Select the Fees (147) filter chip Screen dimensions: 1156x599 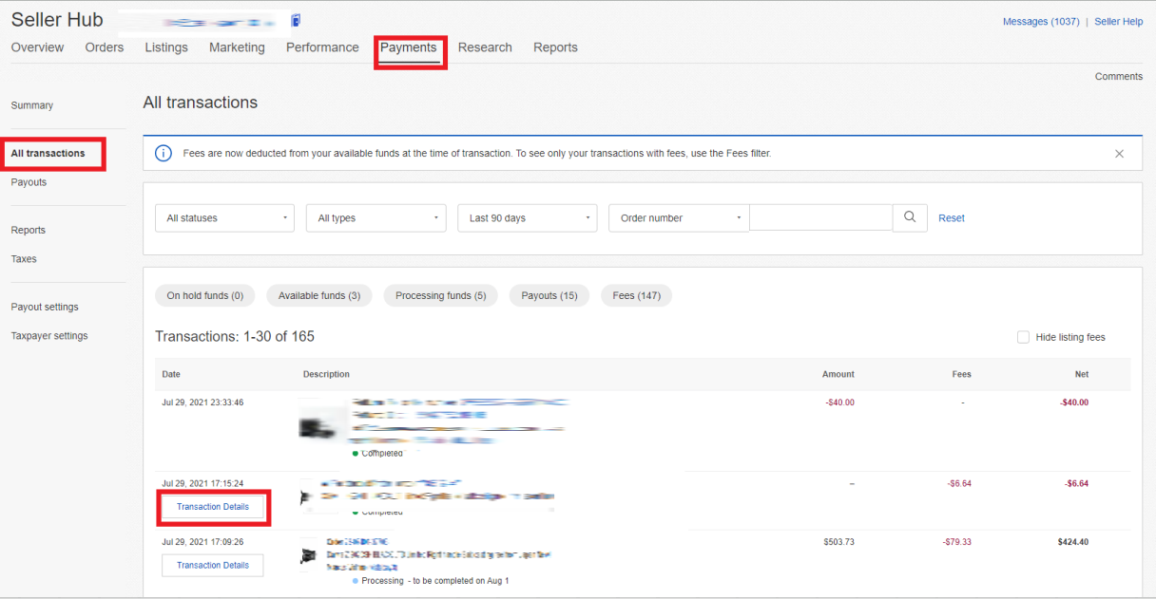pos(637,295)
